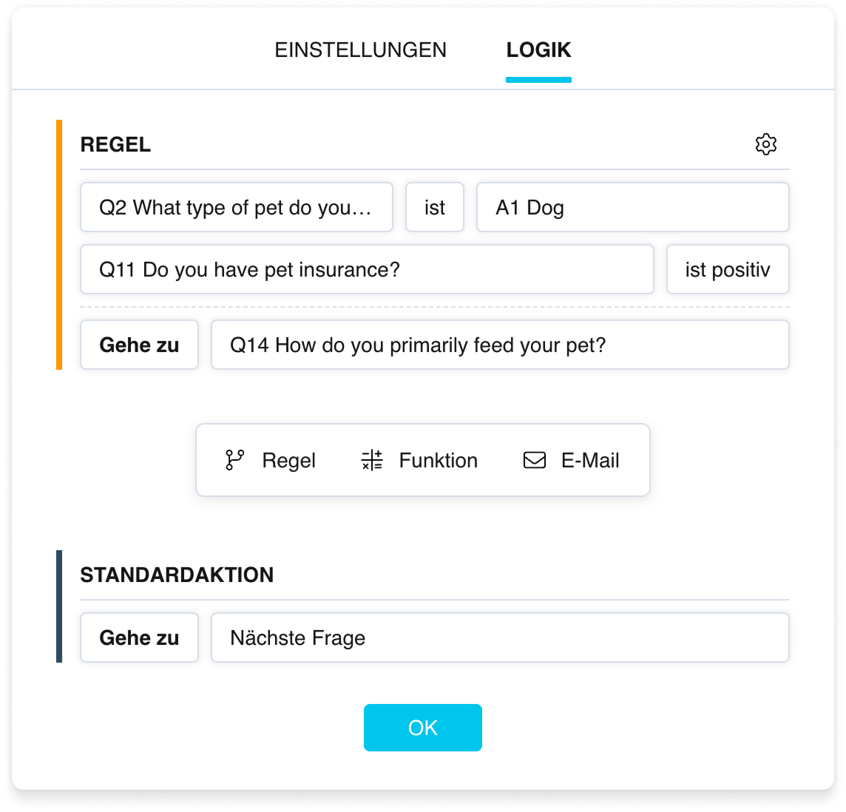Click the envelope icon beside E-Mail
This screenshot has width=846, height=812.
point(534,460)
